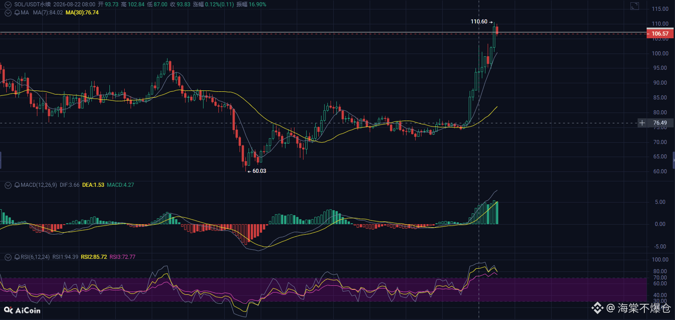The height and width of the screenshot is (320, 675).
Task: Click the MACD axis label 5.00
Action: pos(660,202)
